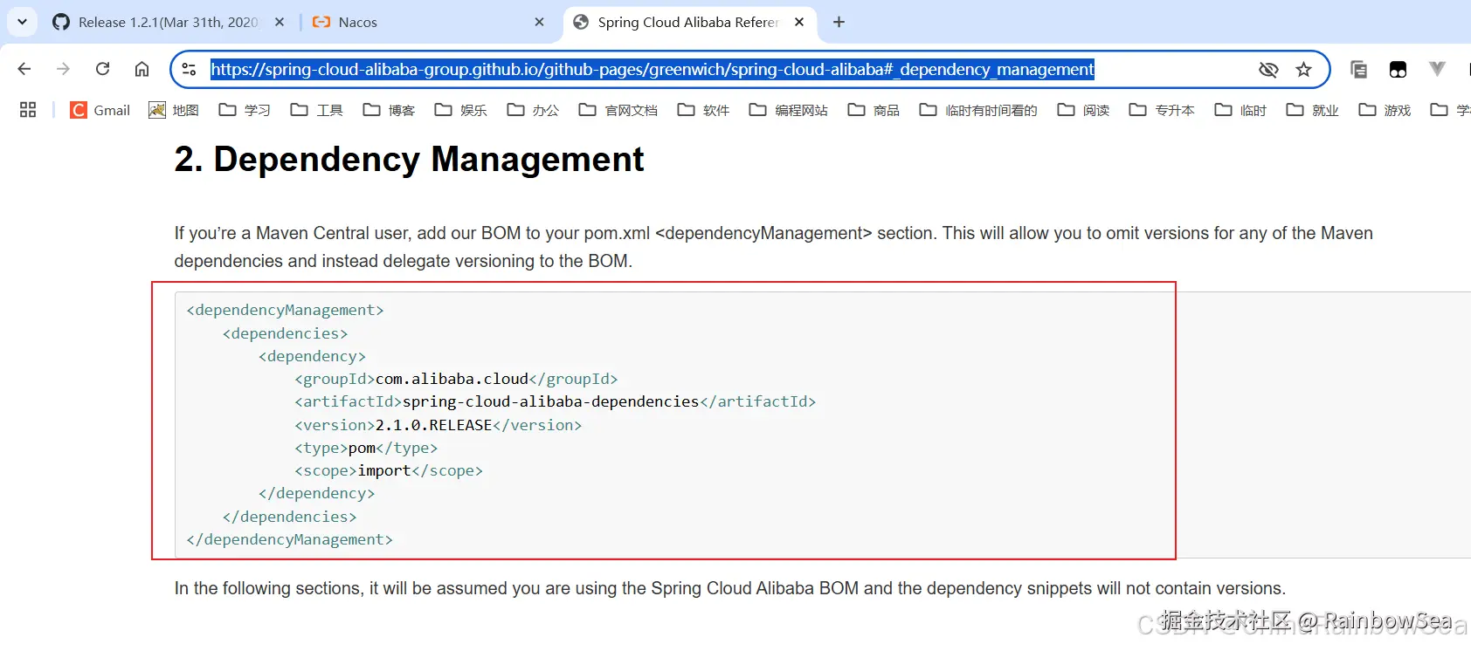Click the copy-pages extension icon
This screenshot has height=651, width=1471.
1358,70
